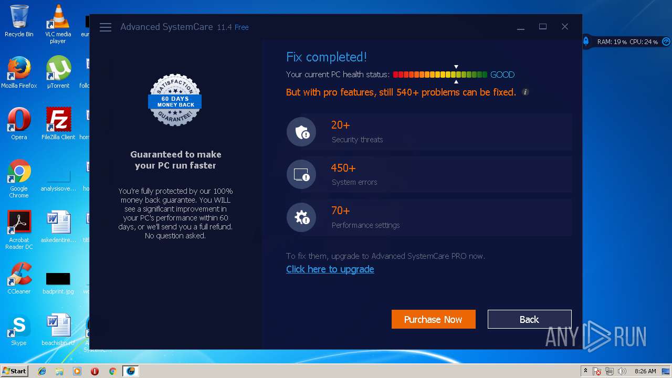Click the Action Center flag tray icon

[x=597, y=371]
